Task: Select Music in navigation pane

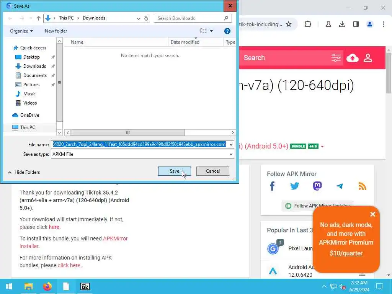Action: point(29,94)
